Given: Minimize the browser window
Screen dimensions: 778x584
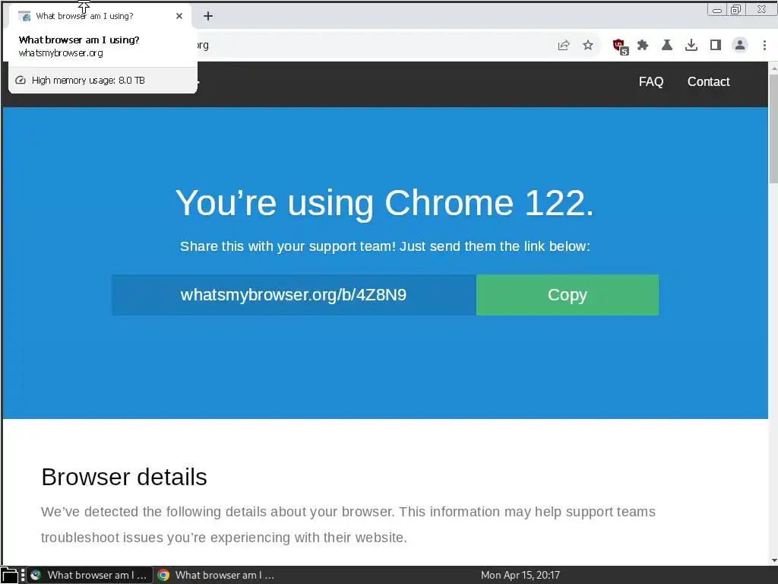Looking at the screenshot, I should click(717, 9).
